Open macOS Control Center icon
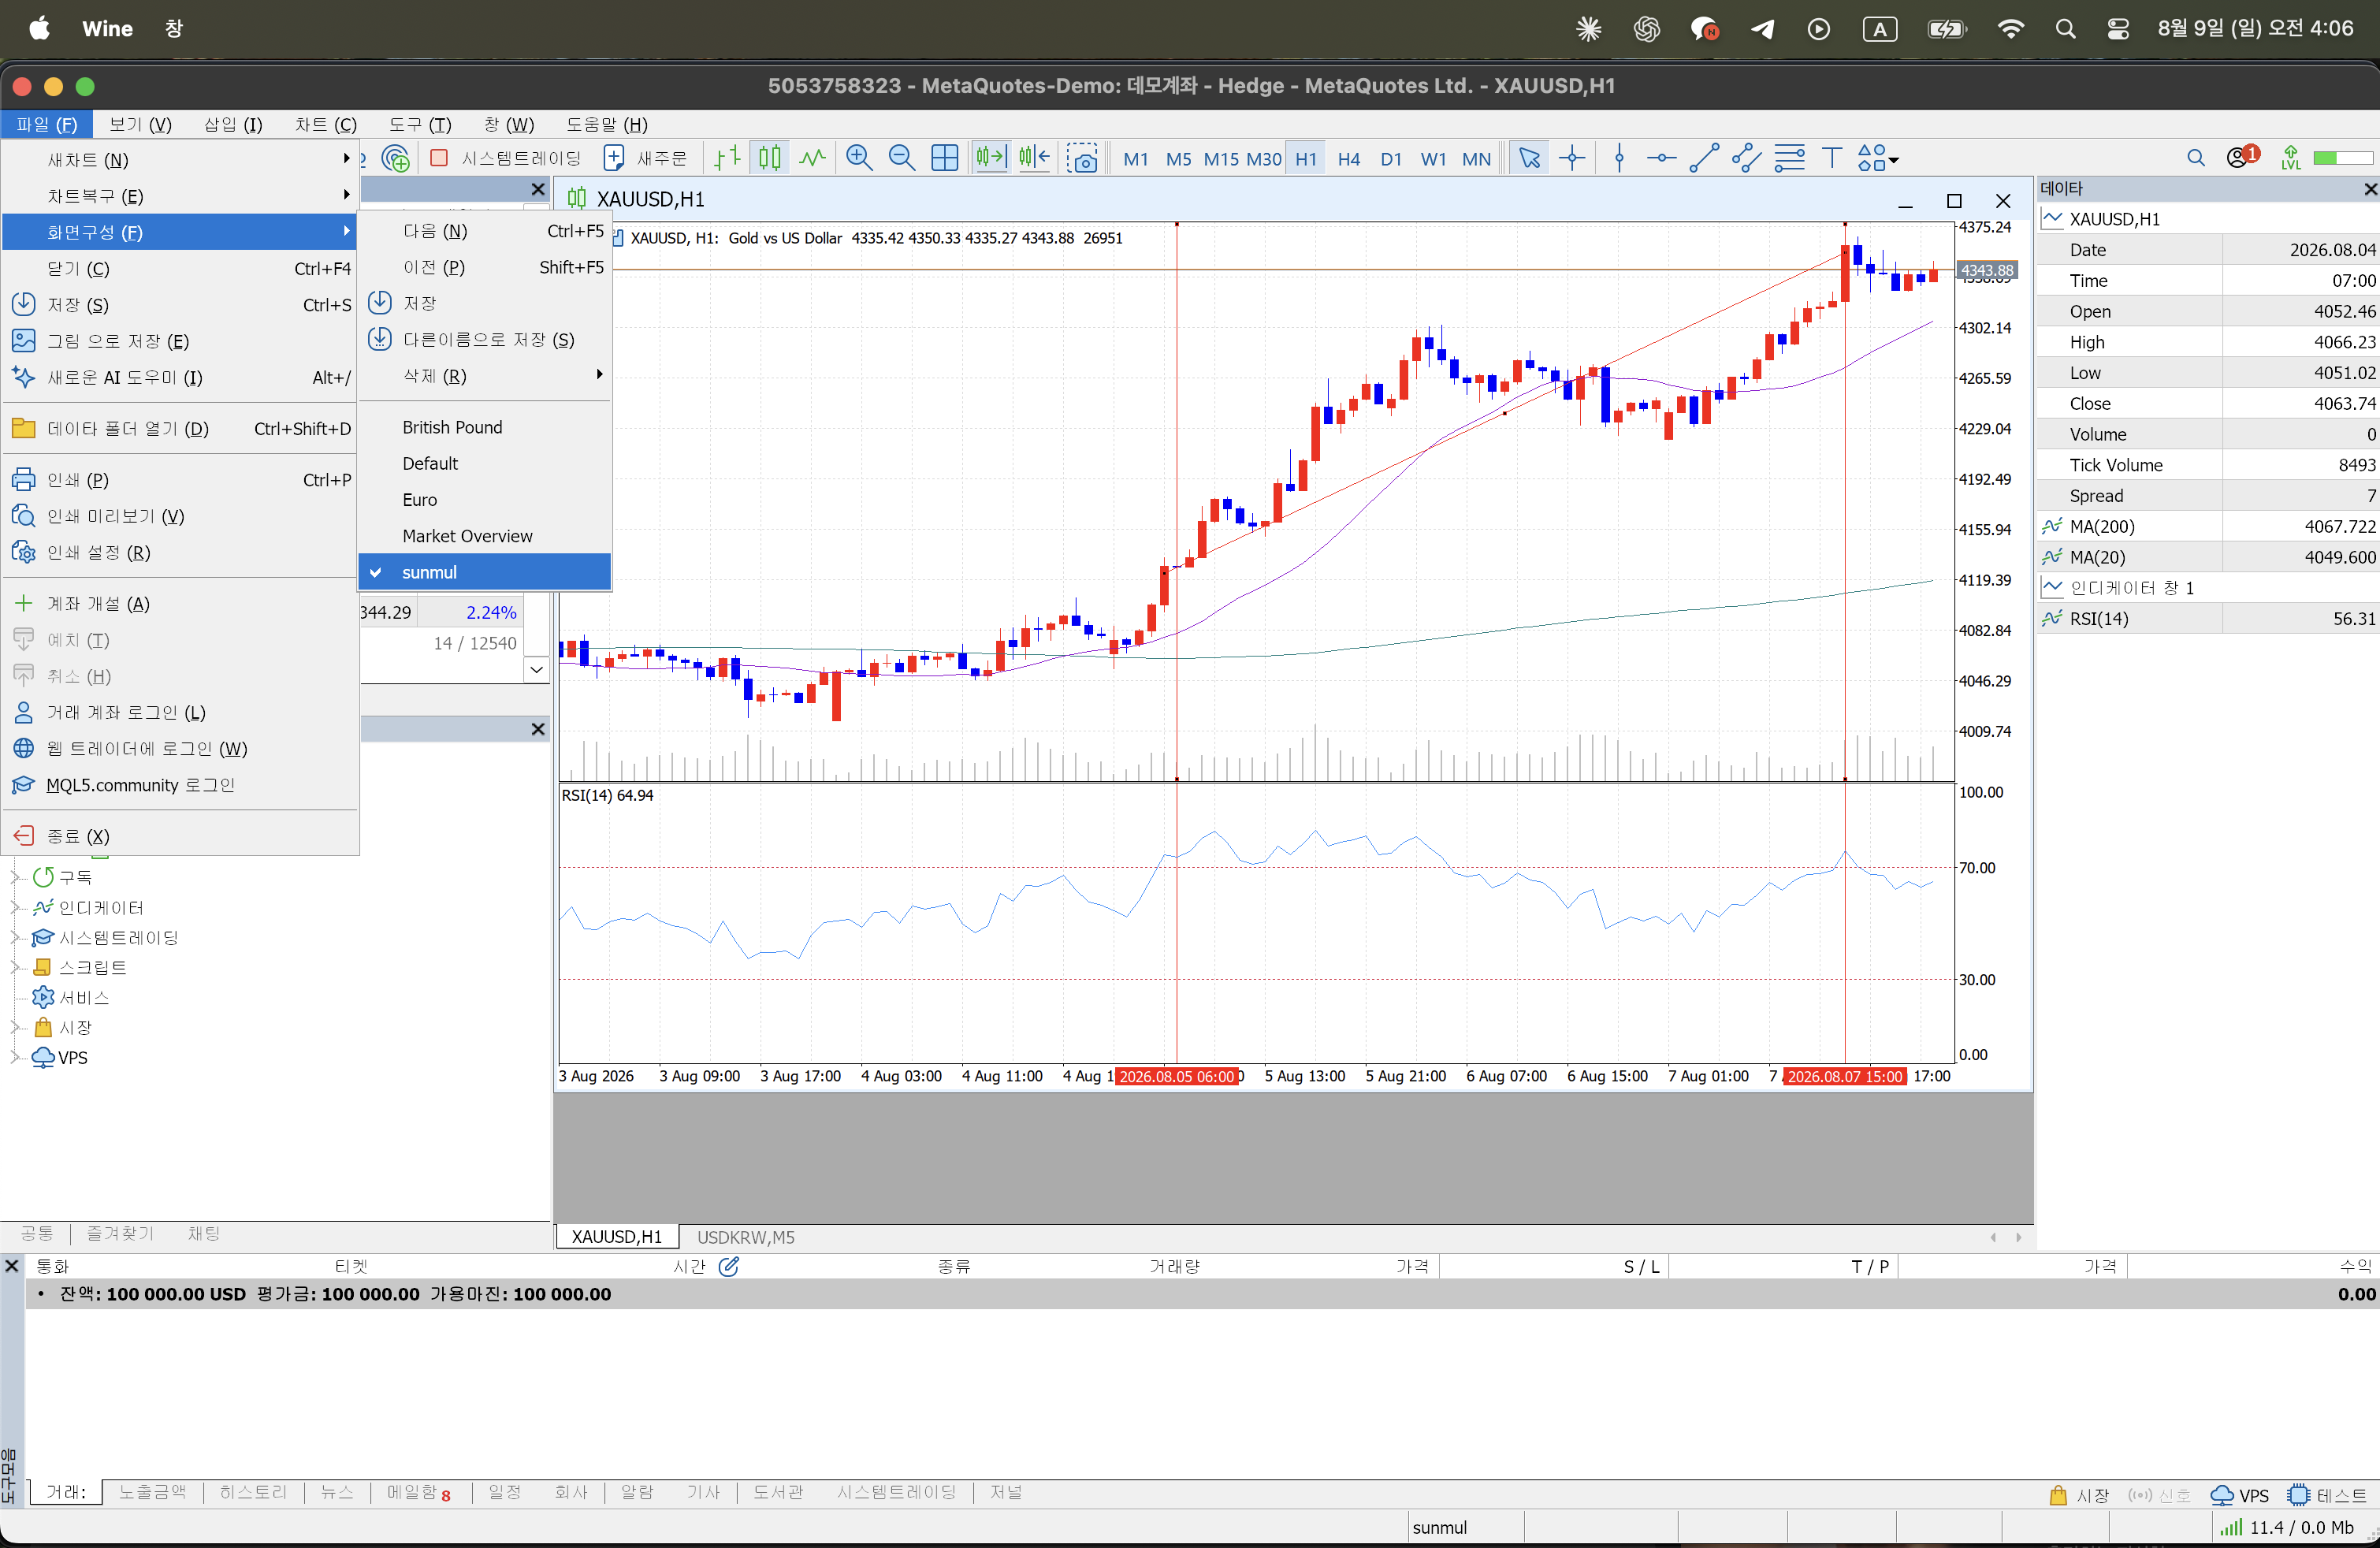 pyautogui.click(x=2118, y=29)
